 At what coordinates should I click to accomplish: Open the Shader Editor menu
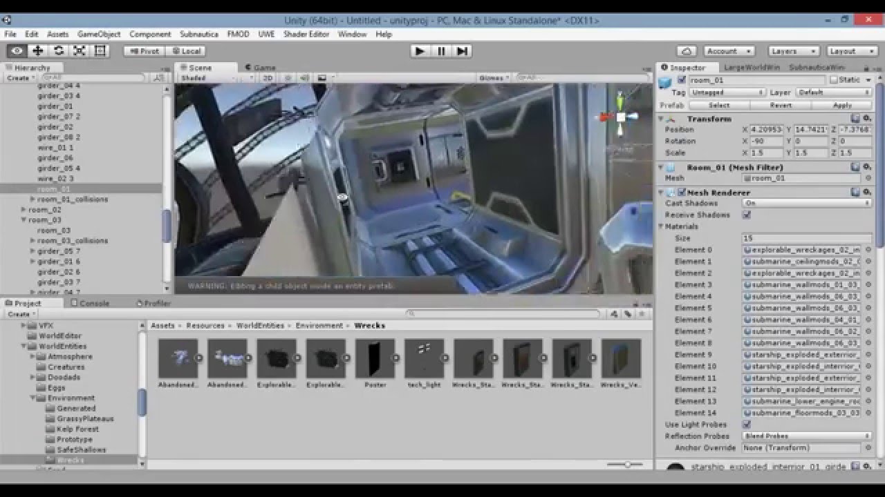point(306,34)
